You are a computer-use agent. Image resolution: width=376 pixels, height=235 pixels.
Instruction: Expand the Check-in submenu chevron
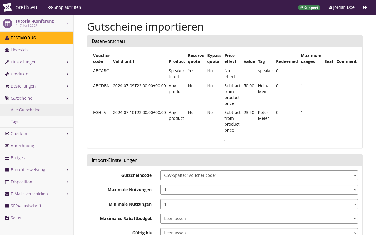pyautogui.click(x=68, y=134)
